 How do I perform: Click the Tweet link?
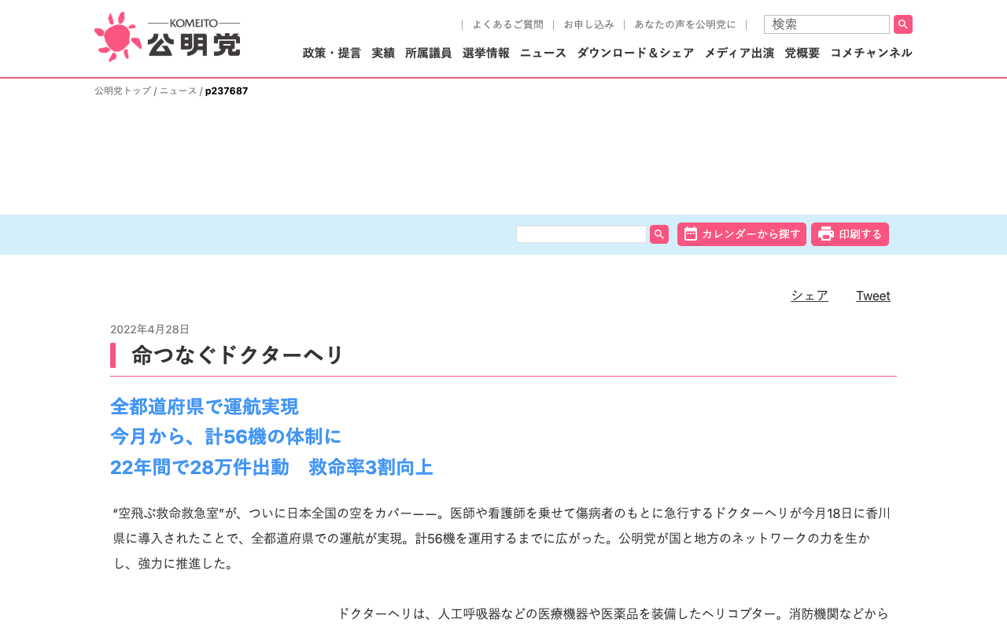coord(873,296)
